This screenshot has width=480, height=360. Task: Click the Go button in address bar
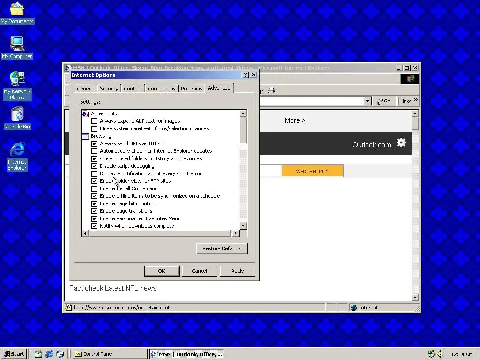point(384,101)
